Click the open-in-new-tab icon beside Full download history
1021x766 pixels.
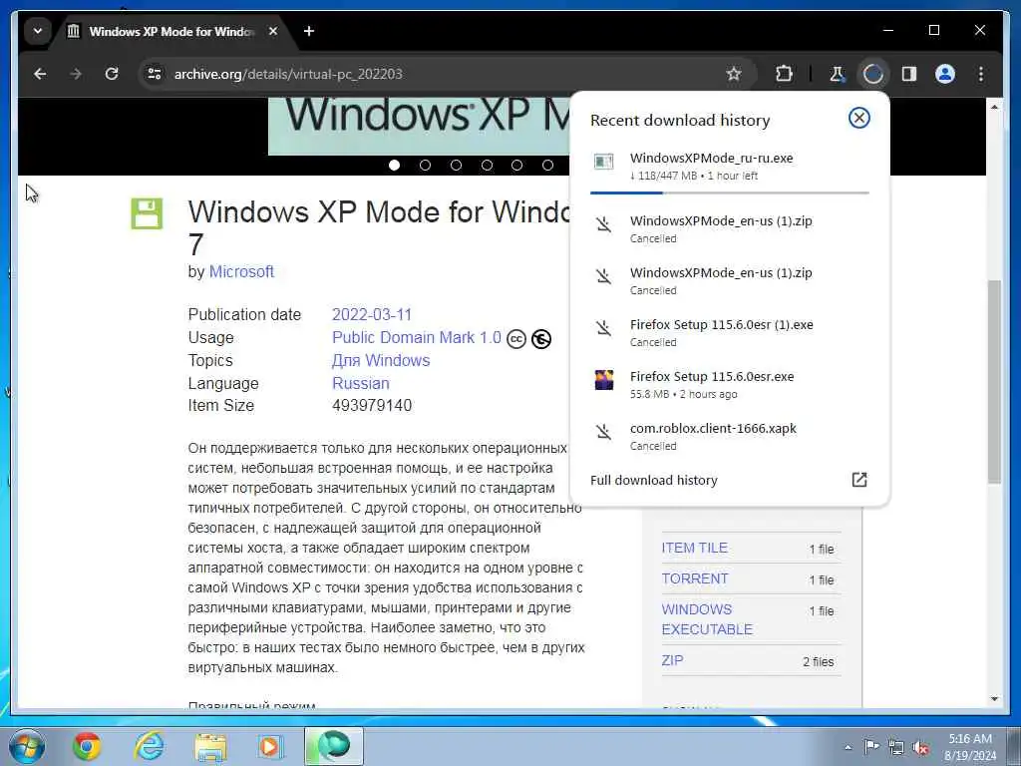pyautogui.click(x=858, y=480)
